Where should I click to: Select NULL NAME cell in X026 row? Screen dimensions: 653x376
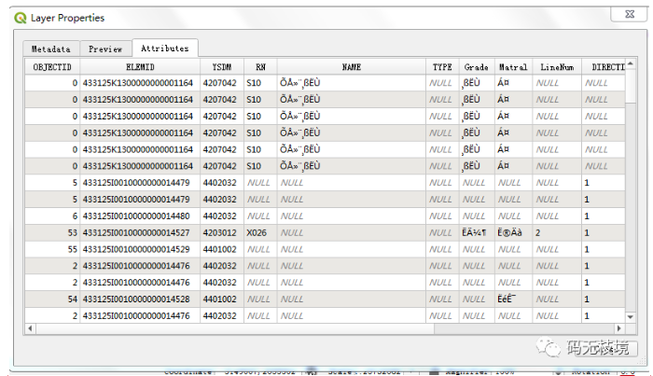pos(352,232)
